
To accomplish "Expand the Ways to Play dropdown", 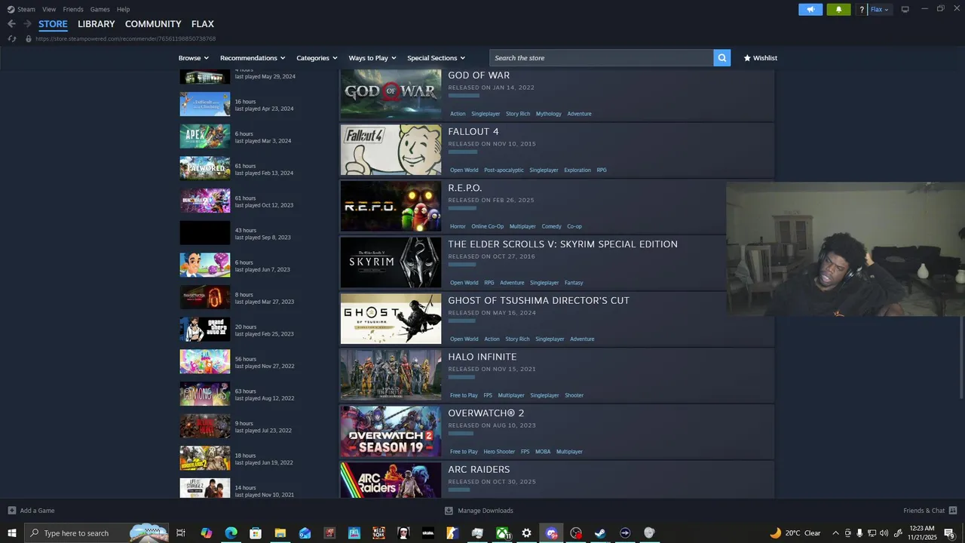I will [x=372, y=58].
